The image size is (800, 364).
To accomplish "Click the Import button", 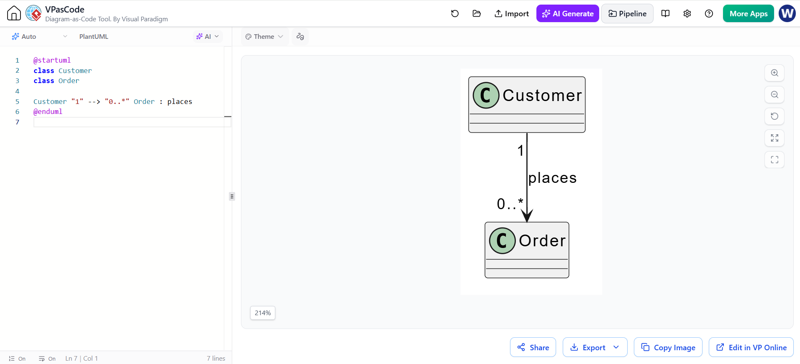I will coord(512,14).
